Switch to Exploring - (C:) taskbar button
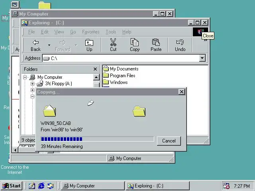 [x=158, y=186]
